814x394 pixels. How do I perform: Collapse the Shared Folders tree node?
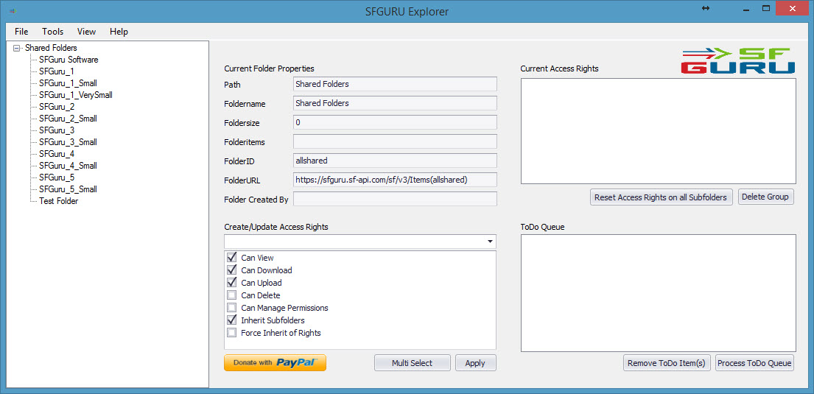[16, 48]
